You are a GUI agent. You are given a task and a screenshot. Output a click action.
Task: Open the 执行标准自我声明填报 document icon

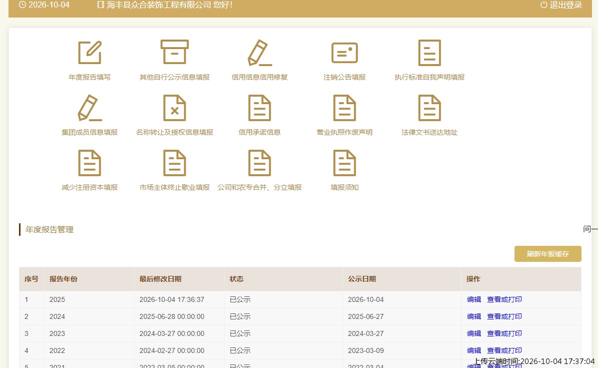(430, 53)
